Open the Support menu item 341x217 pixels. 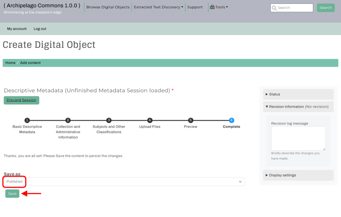tap(195, 7)
